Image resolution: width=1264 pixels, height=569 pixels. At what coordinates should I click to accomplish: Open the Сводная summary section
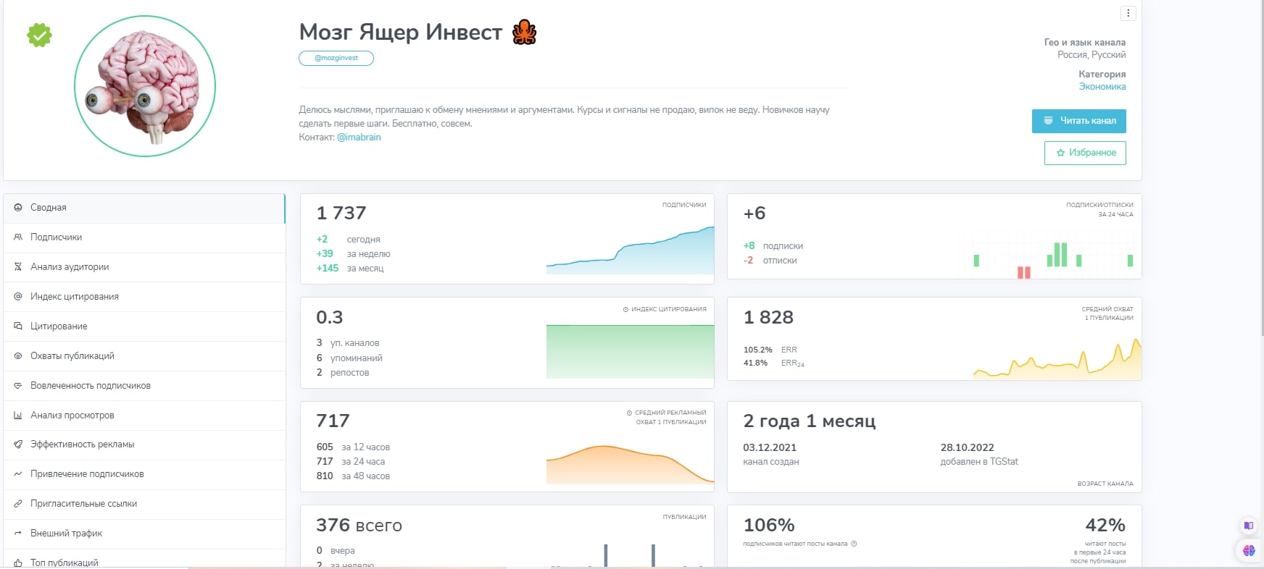pyautogui.click(x=144, y=208)
